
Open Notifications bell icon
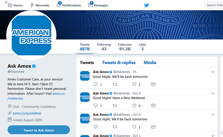click(x=59, y=5)
